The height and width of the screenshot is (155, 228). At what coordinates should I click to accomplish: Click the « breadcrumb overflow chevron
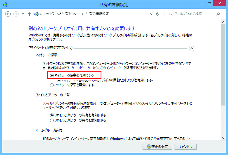[41, 14]
